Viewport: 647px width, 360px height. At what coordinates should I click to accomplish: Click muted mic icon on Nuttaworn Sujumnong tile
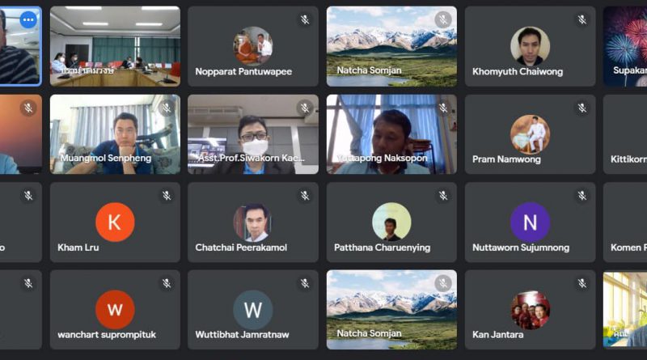click(x=581, y=196)
